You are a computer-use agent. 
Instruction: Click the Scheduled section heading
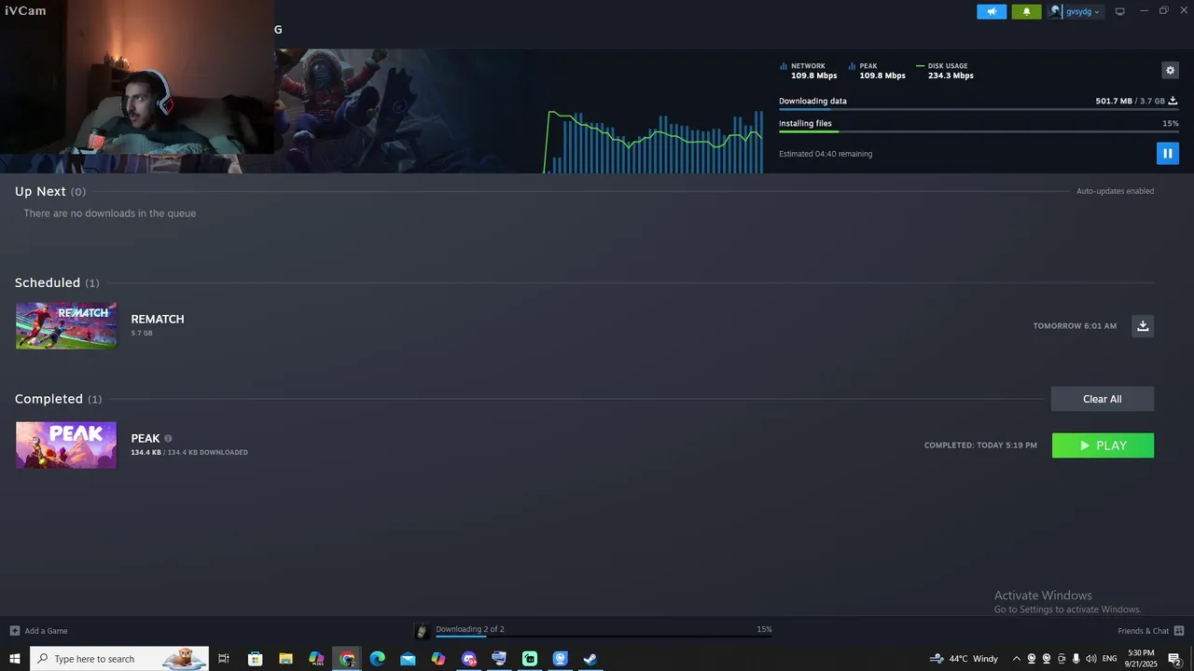click(x=56, y=282)
